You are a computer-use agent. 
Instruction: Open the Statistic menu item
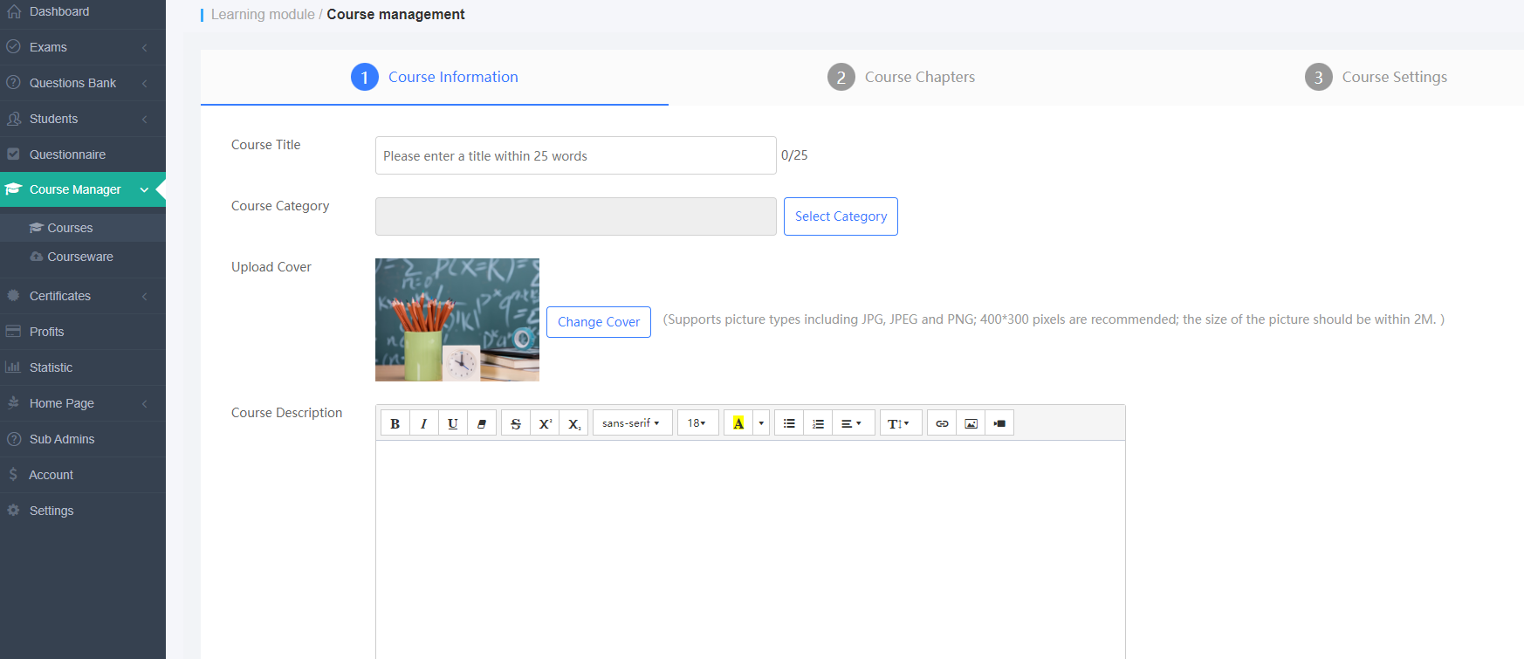tap(83, 367)
